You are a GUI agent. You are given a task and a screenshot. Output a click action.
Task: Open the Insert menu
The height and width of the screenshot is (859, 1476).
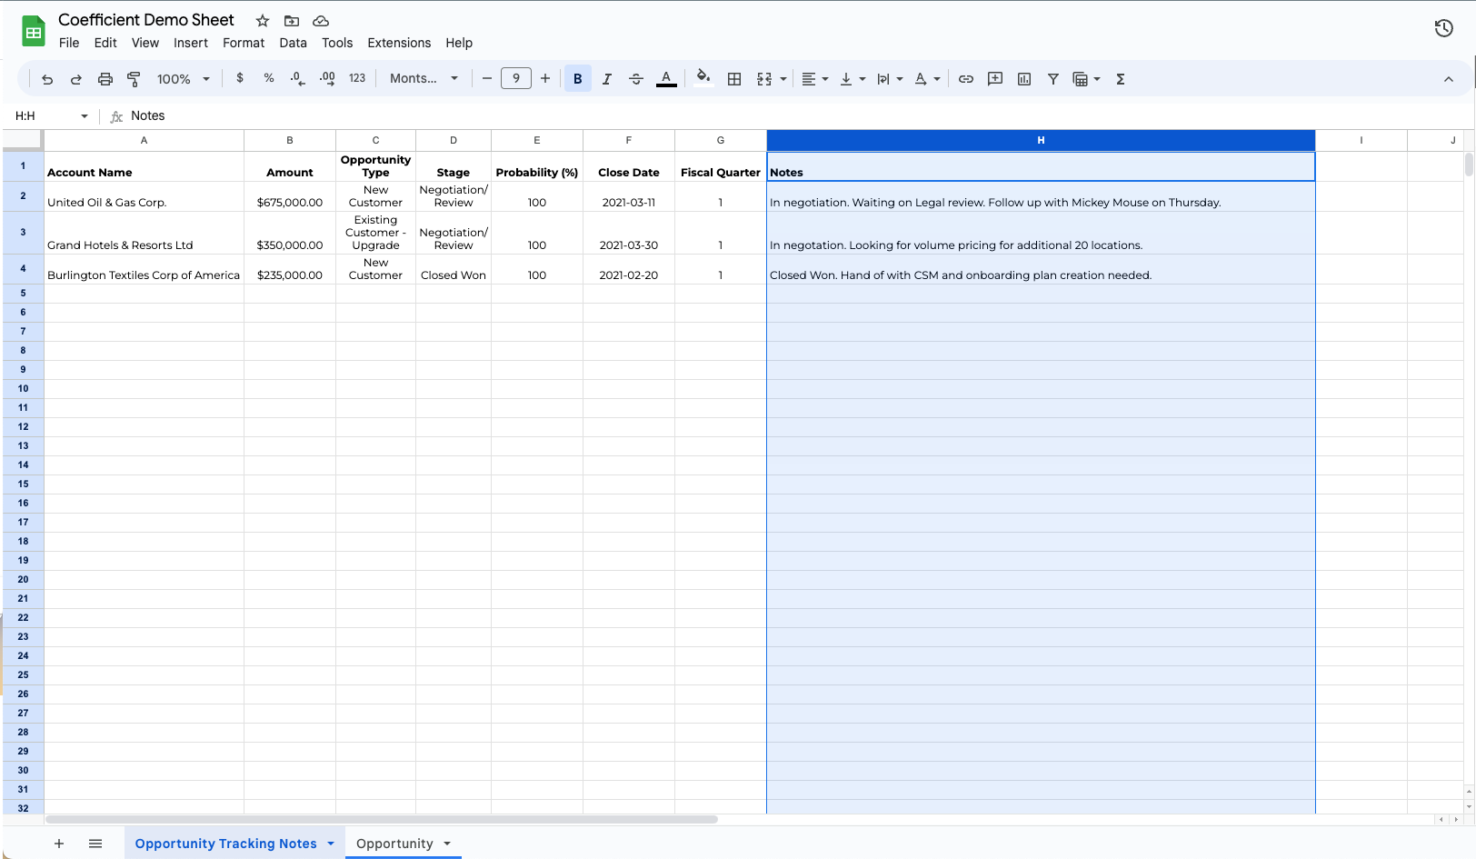(191, 43)
